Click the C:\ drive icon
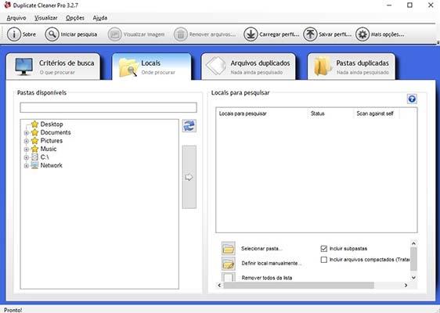This screenshot has height=313, width=440. (34, 157)
